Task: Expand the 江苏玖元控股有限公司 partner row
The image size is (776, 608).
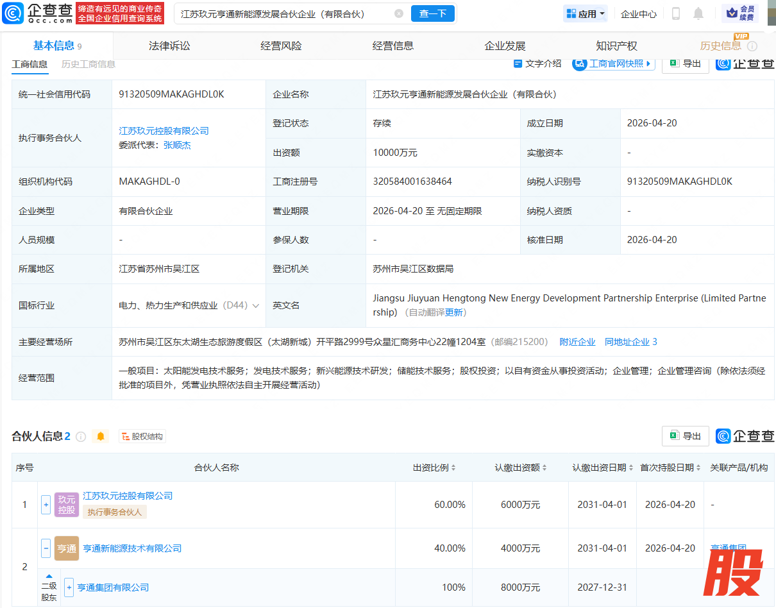Action: coord(46,505)
